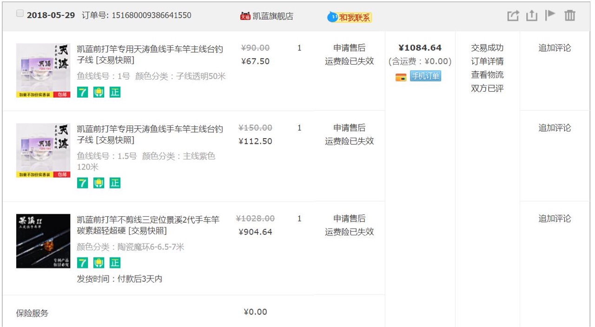Click the 正 genuine icon under 主线紫色 120米

pos(115,183)
